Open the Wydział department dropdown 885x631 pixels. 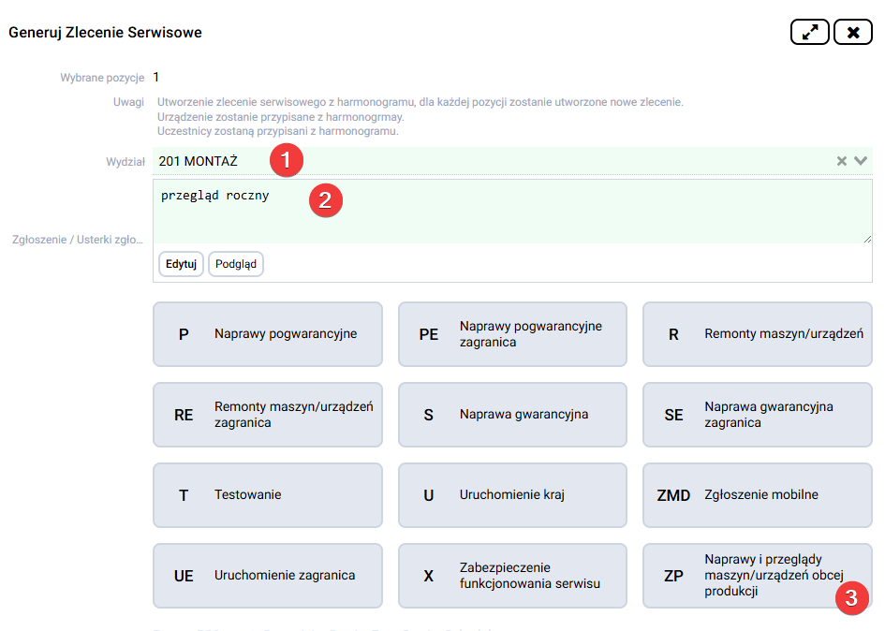(x=861, y=160)
